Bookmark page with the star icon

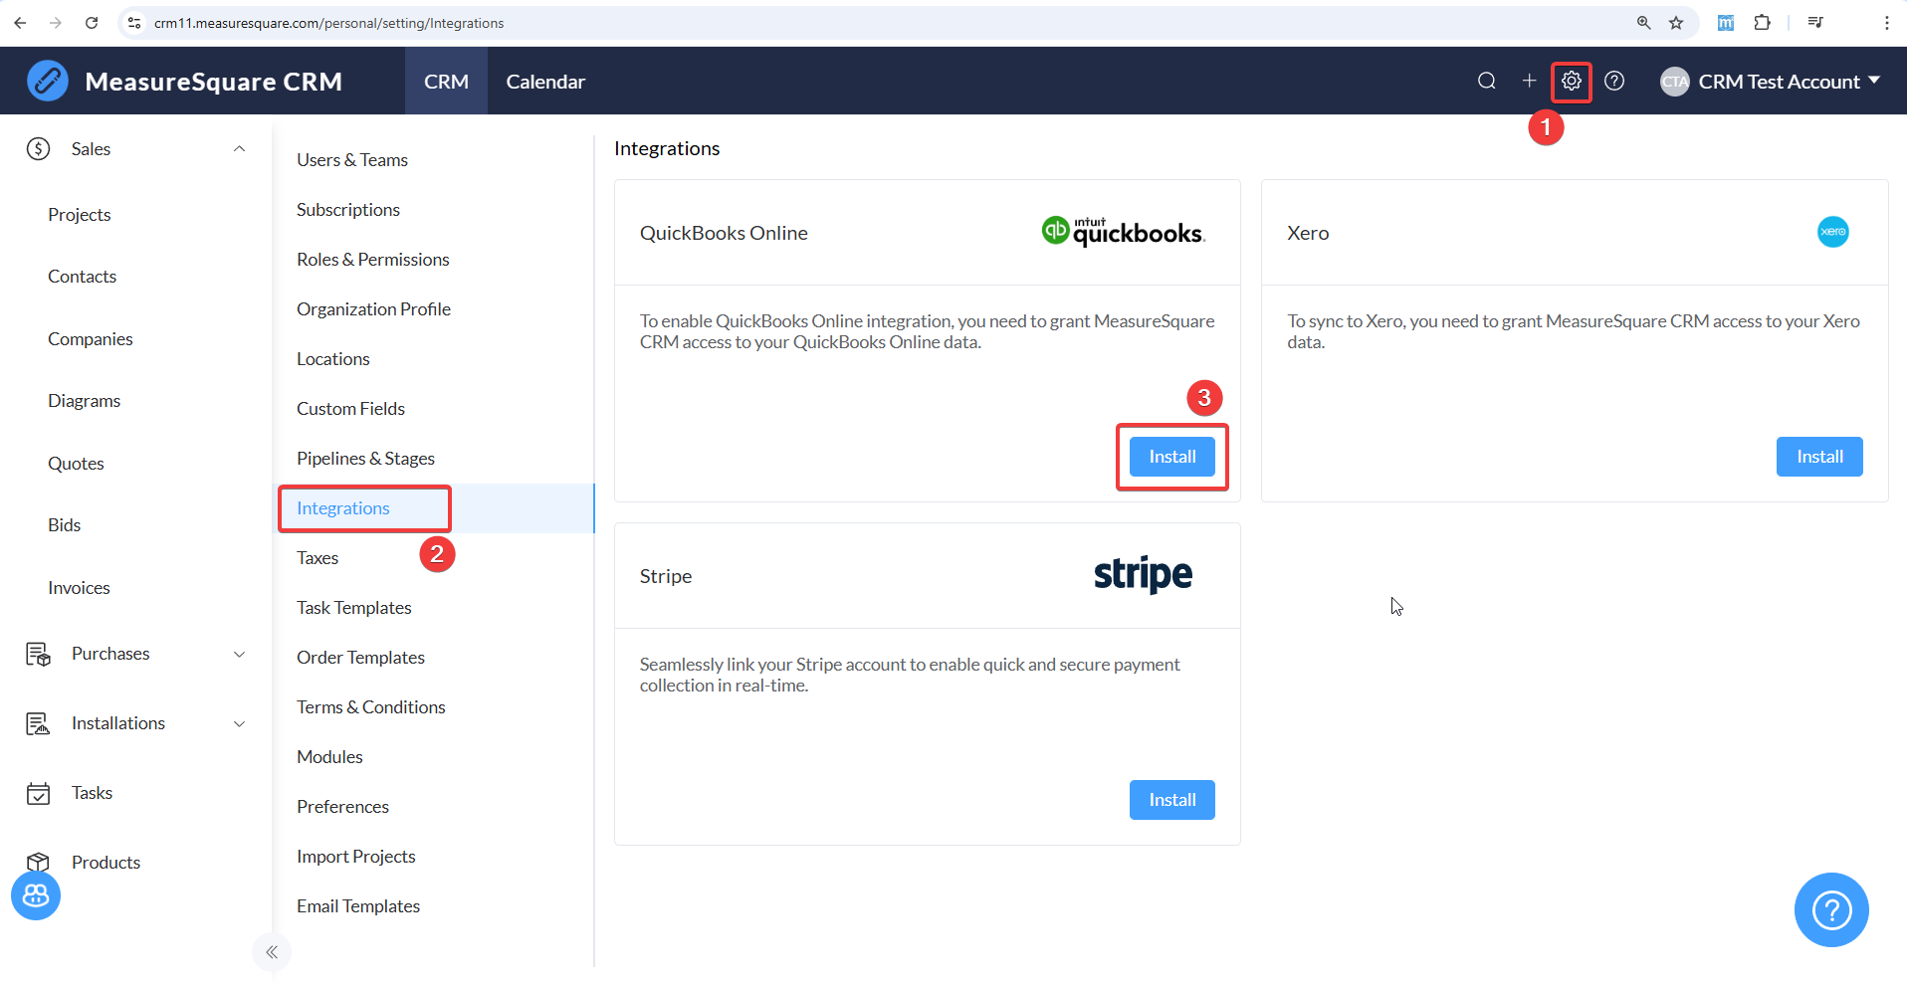(1676, 23)
